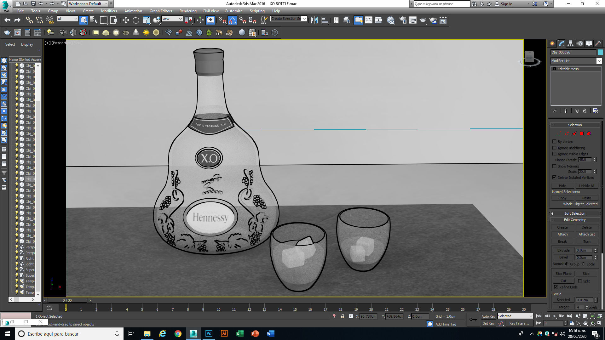
Task: Click the Auto Key button
Action: click(x=488, y=316)
